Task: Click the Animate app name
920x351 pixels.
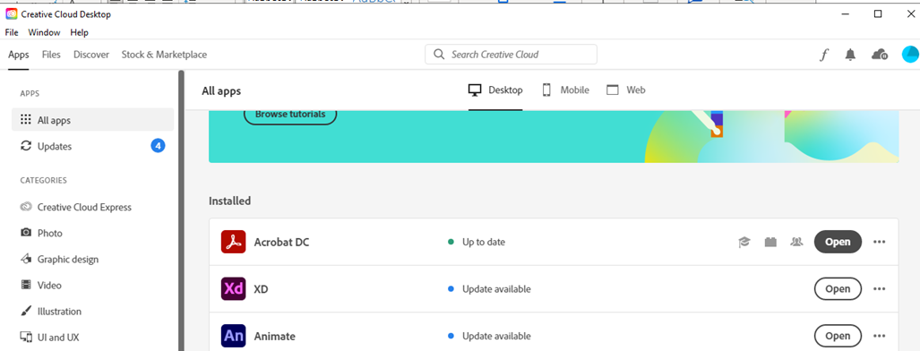Action: click(x=275, y=337)
